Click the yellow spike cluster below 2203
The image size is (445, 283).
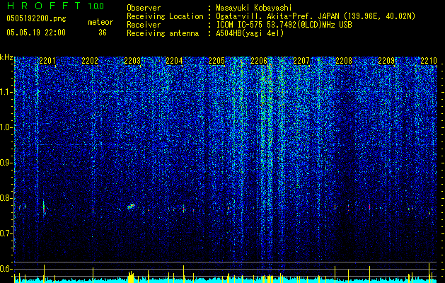[131, 277]
